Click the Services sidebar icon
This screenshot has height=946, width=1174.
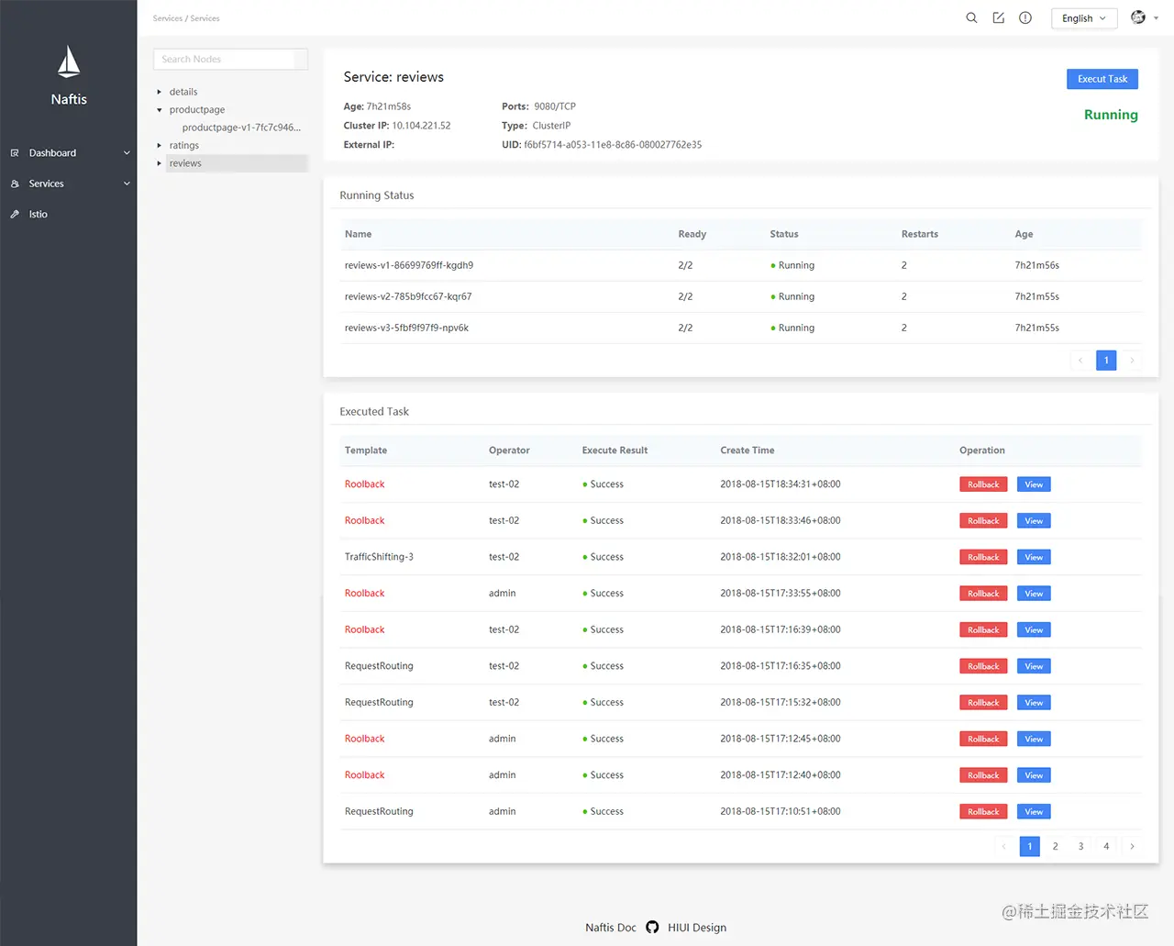(15, 184)
